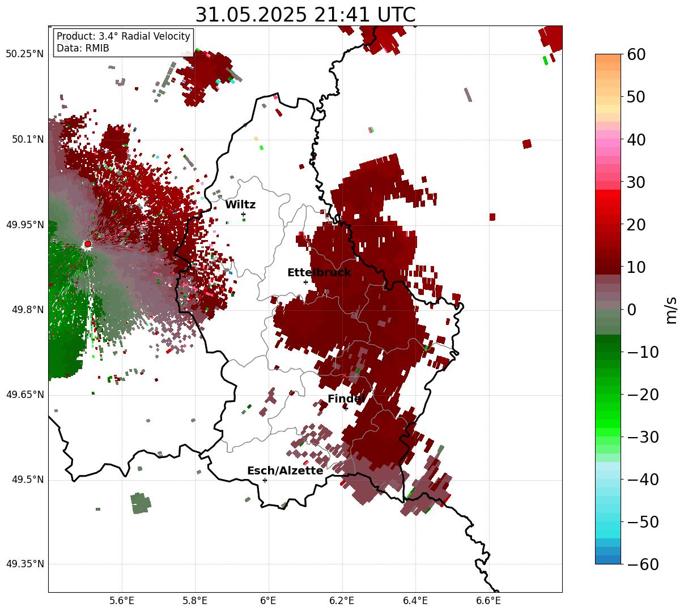Click the 49.8°N latitude label
Viewport: 684px width, 612px height.
point(27,310)
